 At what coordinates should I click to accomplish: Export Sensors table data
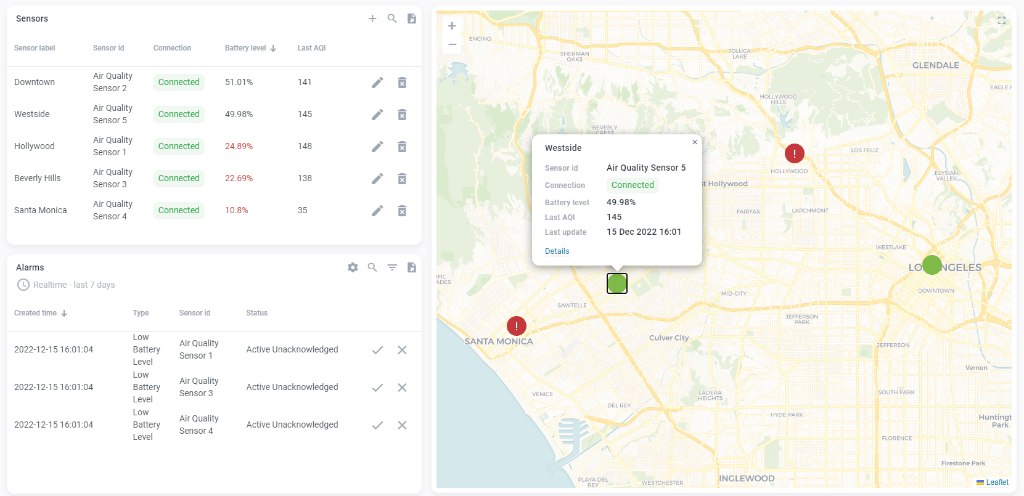point(412,18)
